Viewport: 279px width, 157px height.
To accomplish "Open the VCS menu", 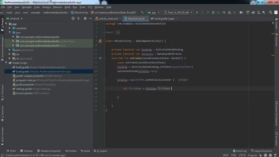I will coord(90,7).
